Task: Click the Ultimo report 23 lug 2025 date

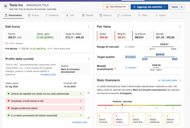Action: coord(12,87)
